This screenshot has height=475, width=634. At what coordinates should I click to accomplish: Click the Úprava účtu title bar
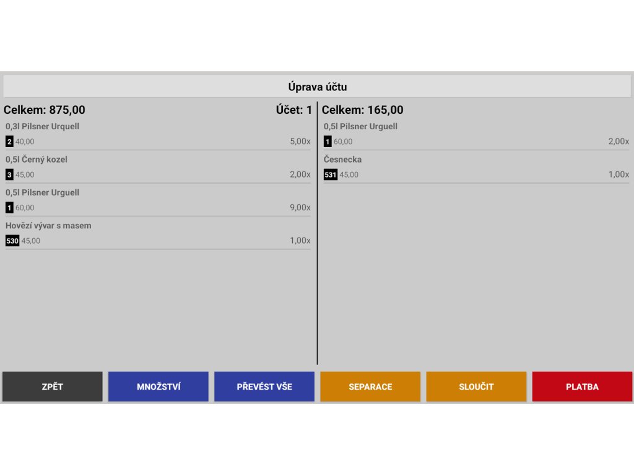click(x=317, y=87)
